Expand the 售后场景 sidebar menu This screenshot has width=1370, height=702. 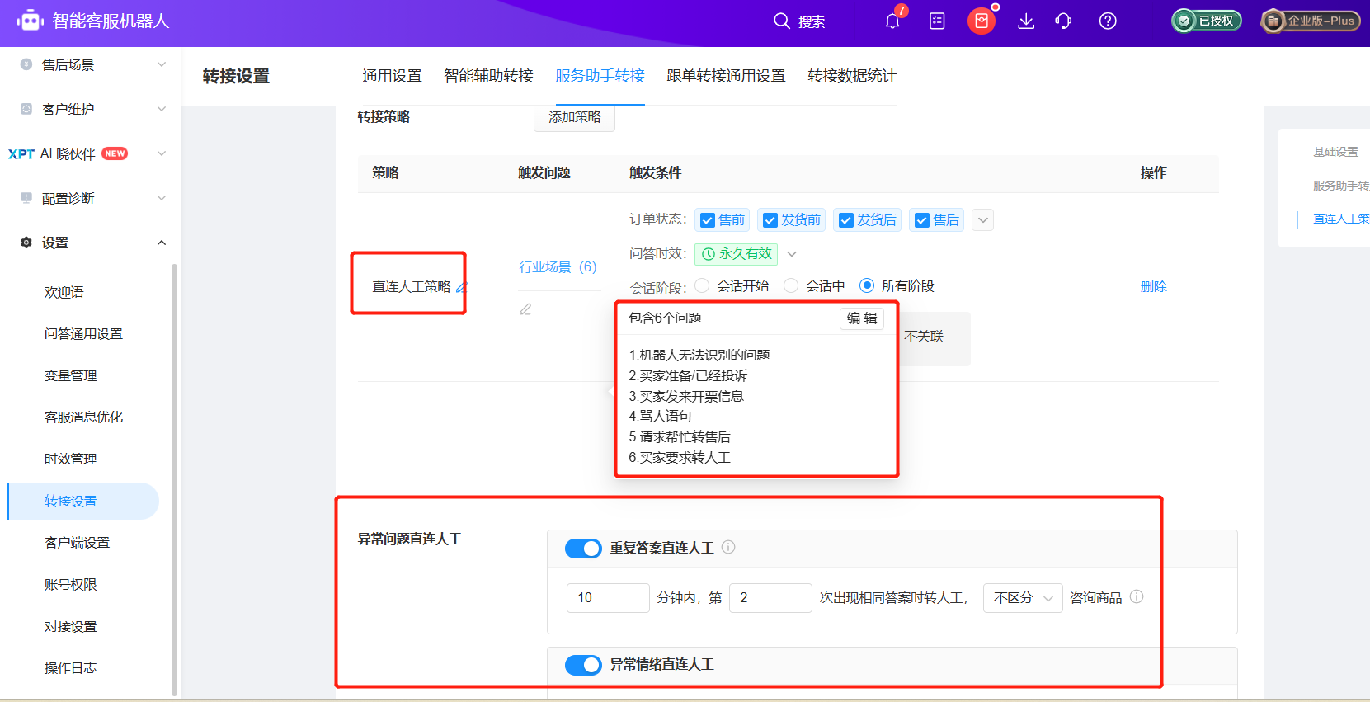point(162,64)
